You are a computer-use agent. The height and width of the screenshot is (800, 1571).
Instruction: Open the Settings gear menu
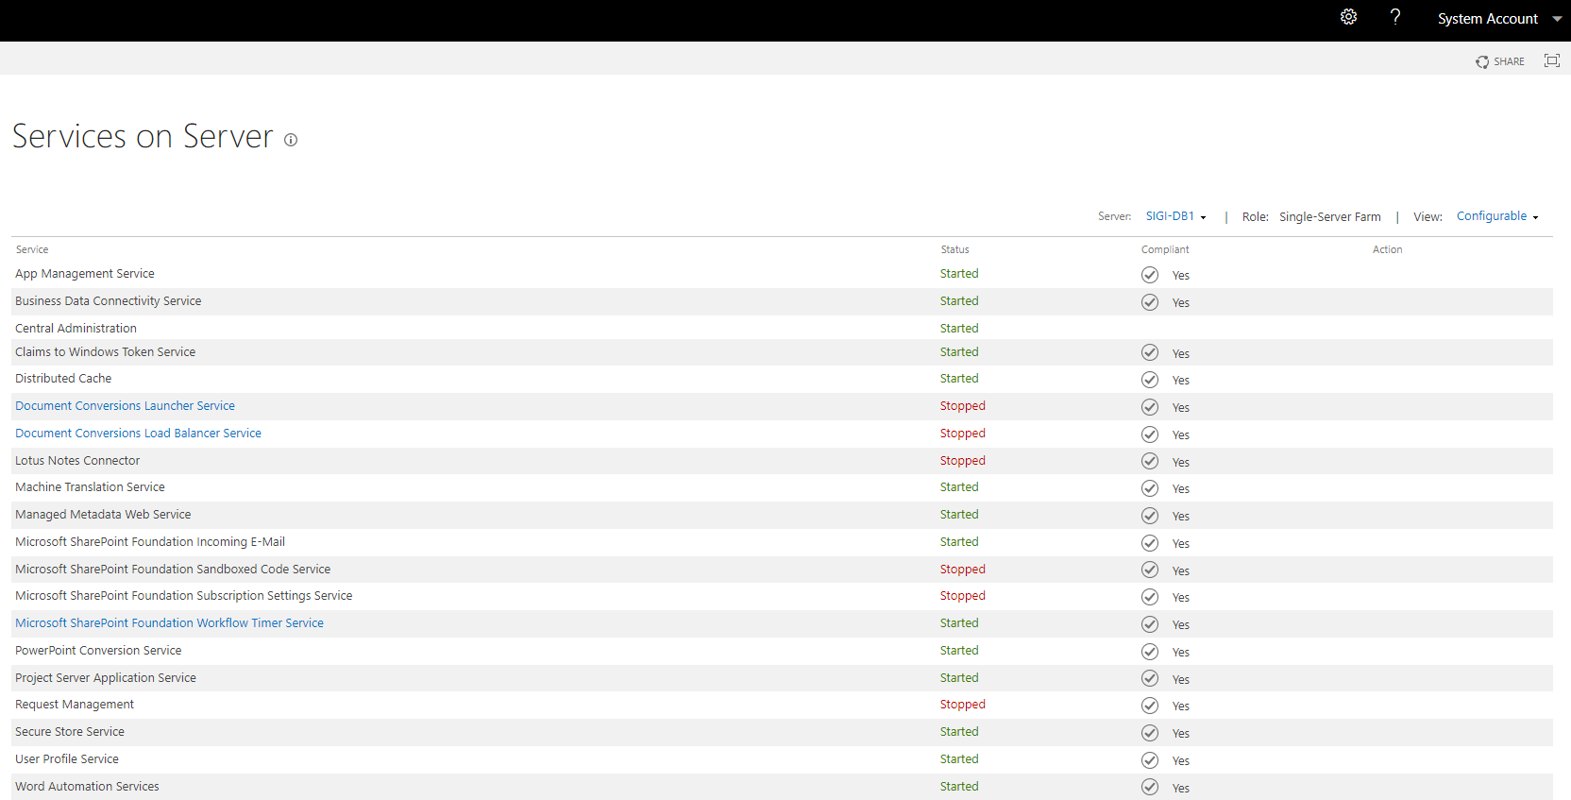point(1348,17)
